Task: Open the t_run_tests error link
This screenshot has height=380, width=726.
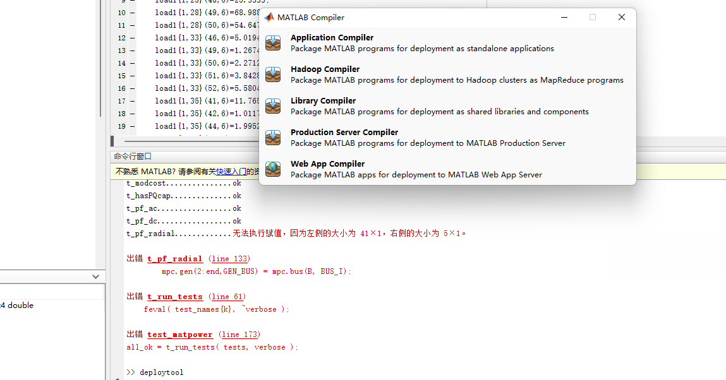Action: click(175, 297)
